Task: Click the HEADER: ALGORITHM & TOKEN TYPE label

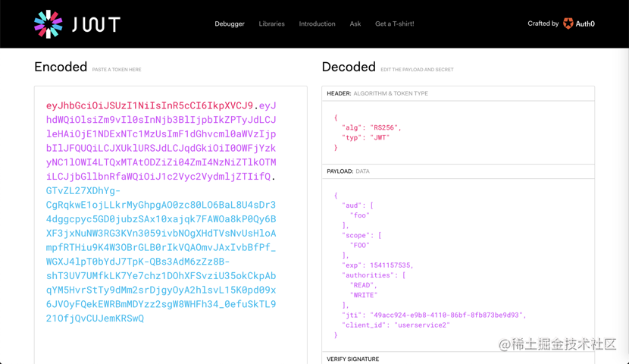Action: click(x=377, y=93)
